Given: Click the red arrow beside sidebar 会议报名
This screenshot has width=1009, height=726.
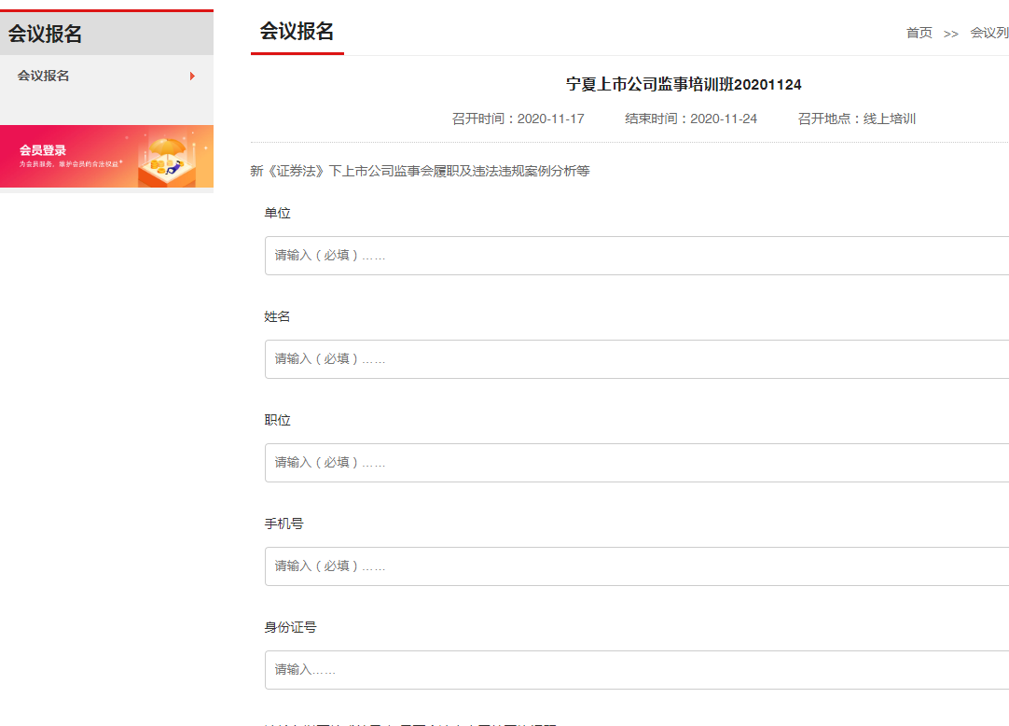Looking at the screenshot, I should [192, 76].
